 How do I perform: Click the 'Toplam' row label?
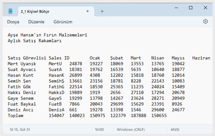click(15, 115)
